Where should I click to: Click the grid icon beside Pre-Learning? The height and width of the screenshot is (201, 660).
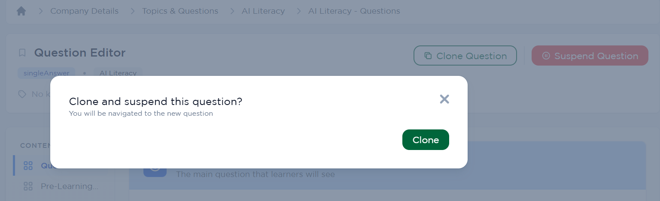(x=28, y=186)
